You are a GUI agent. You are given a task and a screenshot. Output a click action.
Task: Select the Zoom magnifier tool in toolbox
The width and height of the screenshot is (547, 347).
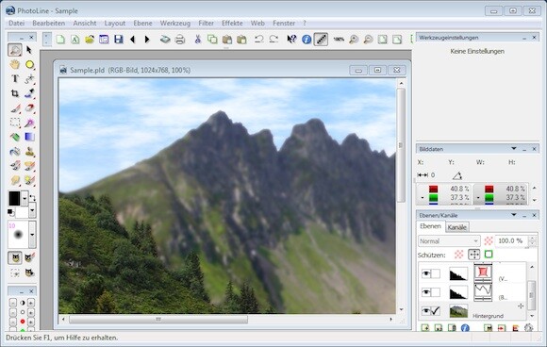15,50
